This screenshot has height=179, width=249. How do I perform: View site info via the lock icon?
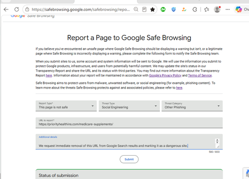pos(27,9)
